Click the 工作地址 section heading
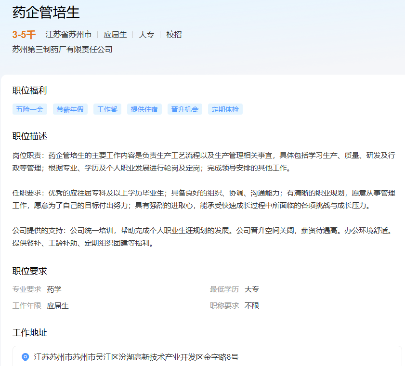Screen dimensions: 405x366 (x=29, y=333)
